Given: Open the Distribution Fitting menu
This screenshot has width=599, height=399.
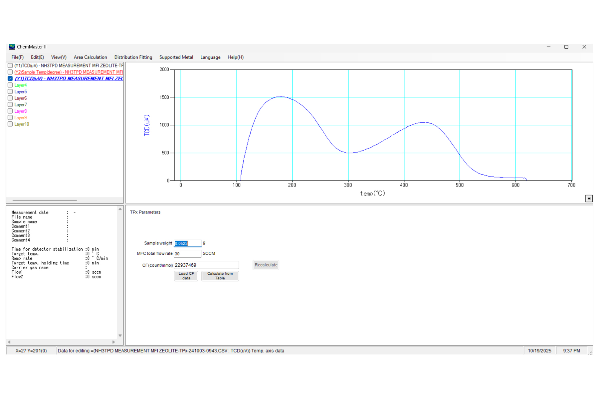Looking at the screenshot, I should (133, 57).
